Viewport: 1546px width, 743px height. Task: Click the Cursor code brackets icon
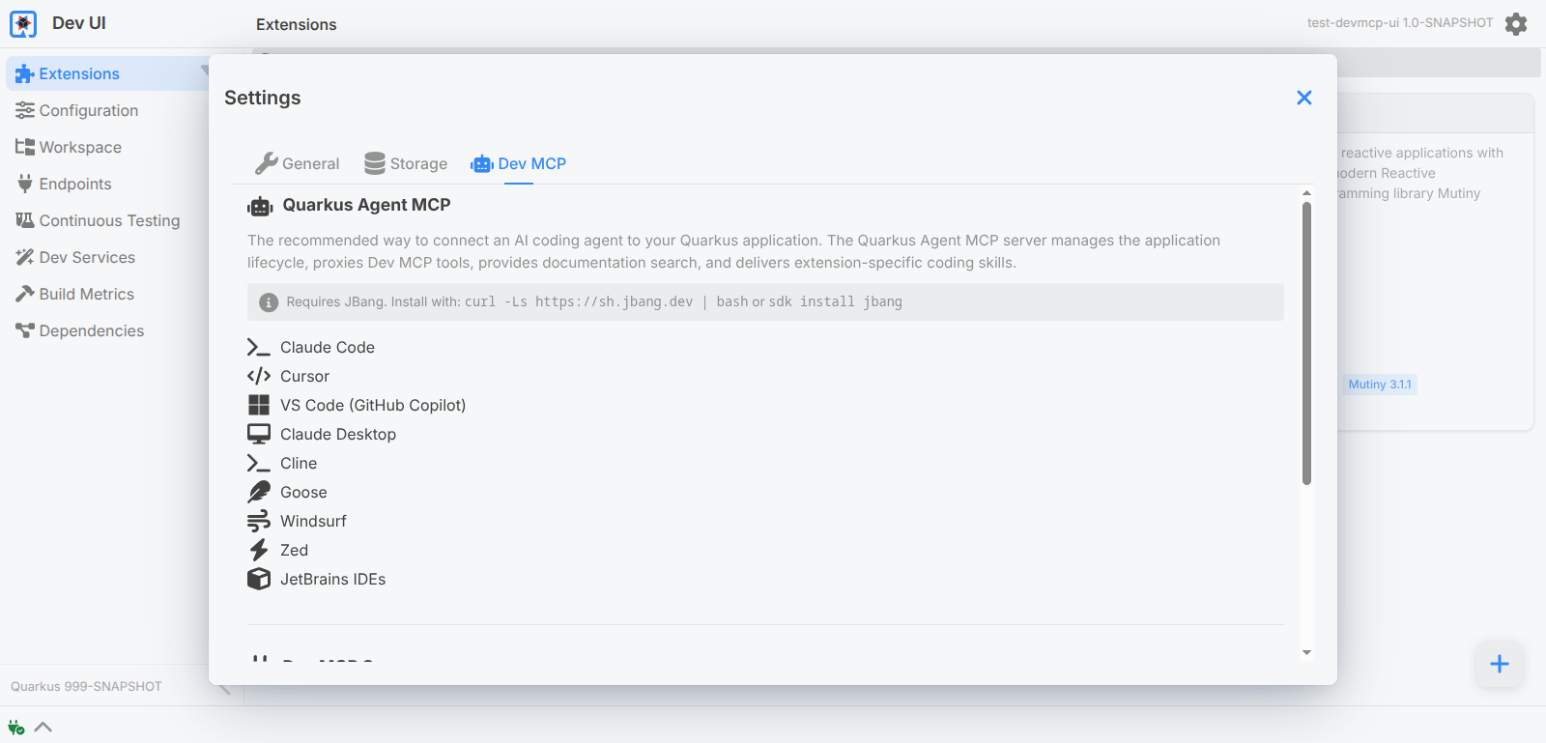pos(259,377)
